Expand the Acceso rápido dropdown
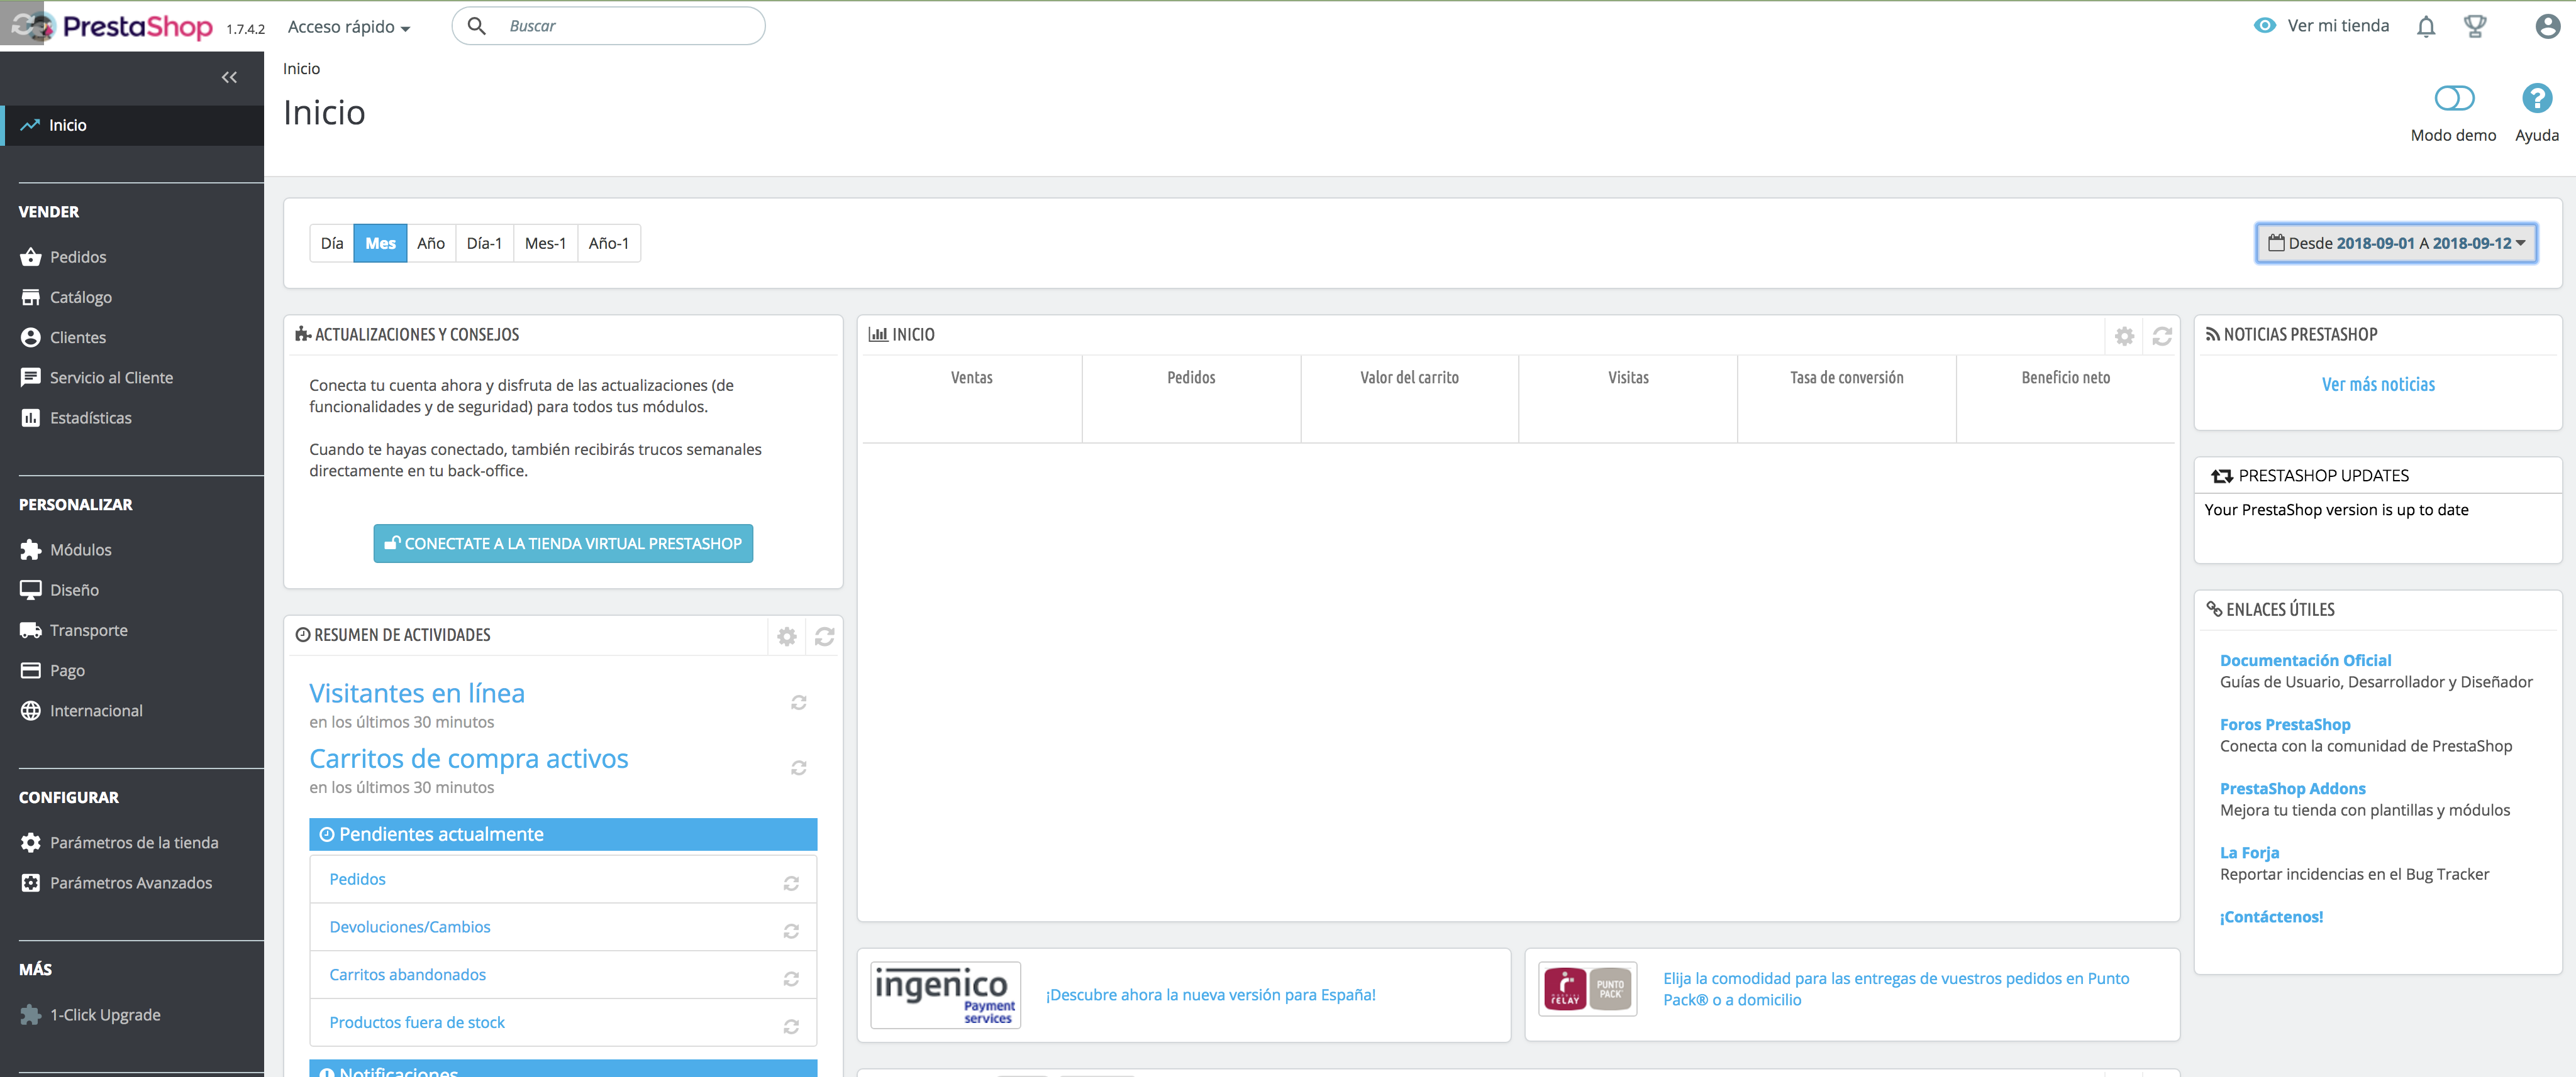Image resolution: width=2576 pixels, height=1077 pixels. click(348, 27)
